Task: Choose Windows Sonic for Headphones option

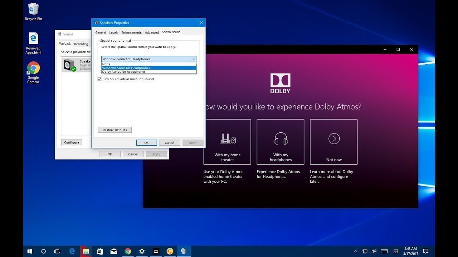Action: point(149,68)
